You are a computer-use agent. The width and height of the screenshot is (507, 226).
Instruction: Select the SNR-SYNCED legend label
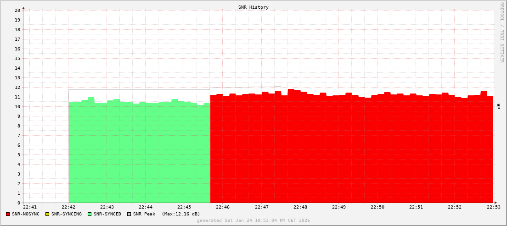coord(107,214)
